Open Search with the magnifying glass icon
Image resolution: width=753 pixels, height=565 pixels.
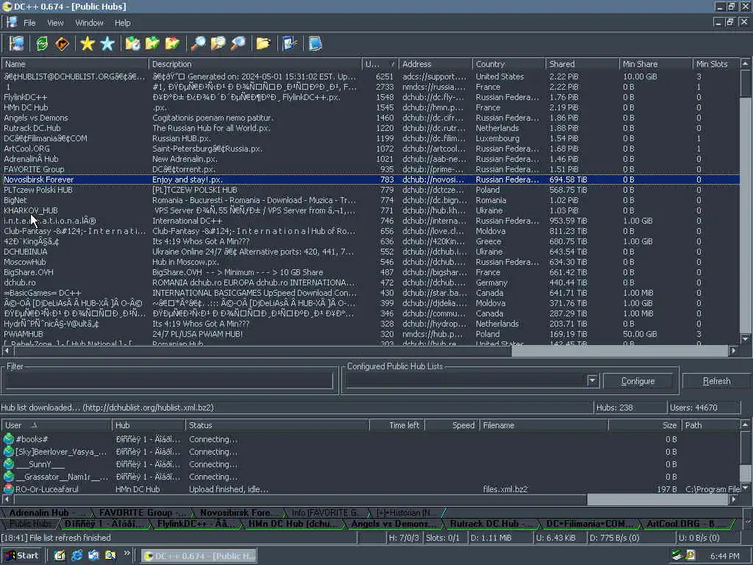click(x=198, y=43)
